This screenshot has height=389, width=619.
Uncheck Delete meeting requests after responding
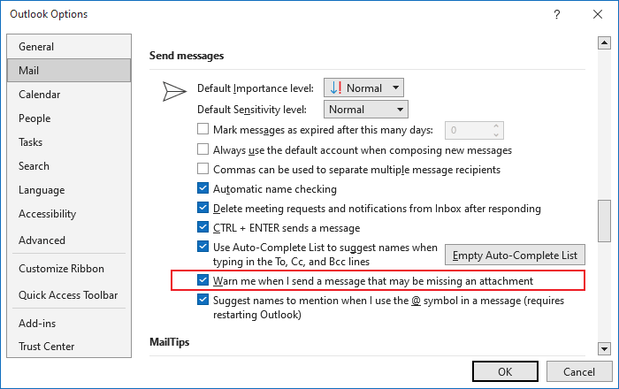pyautogui.click(x=203, y=208)
